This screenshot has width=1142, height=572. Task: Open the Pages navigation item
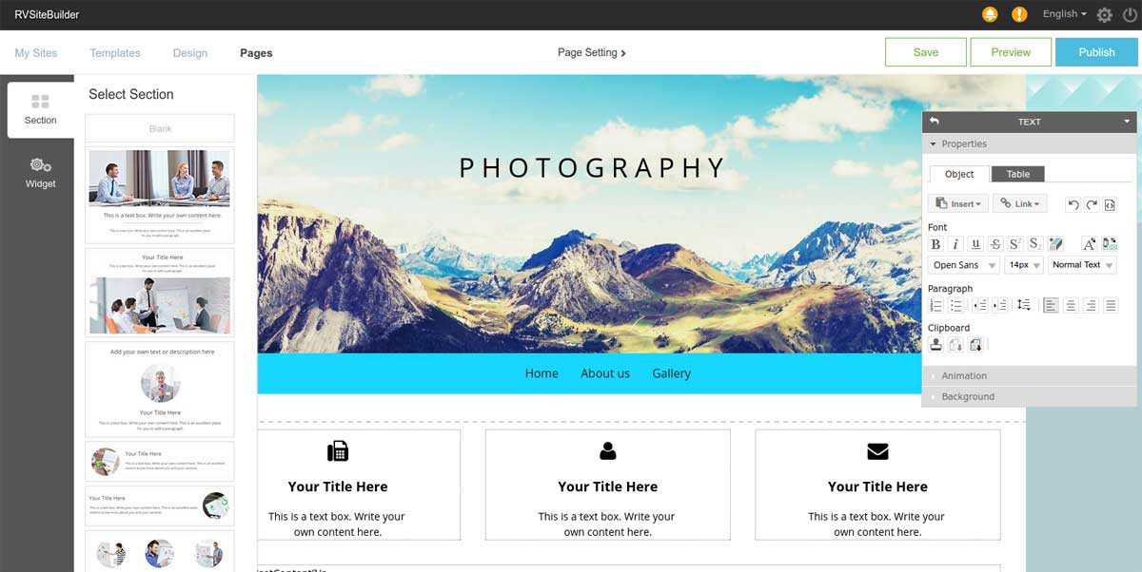(x=255, y=52)
